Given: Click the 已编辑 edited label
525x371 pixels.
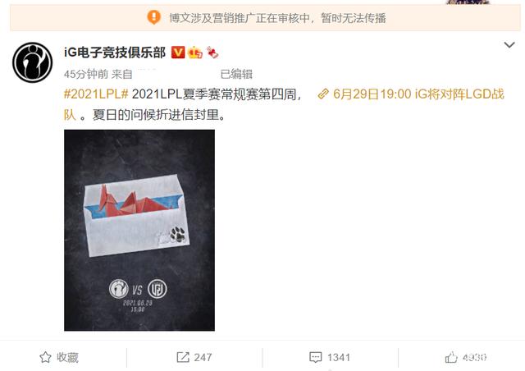Looking at the screenshot, I should [236, 74].
